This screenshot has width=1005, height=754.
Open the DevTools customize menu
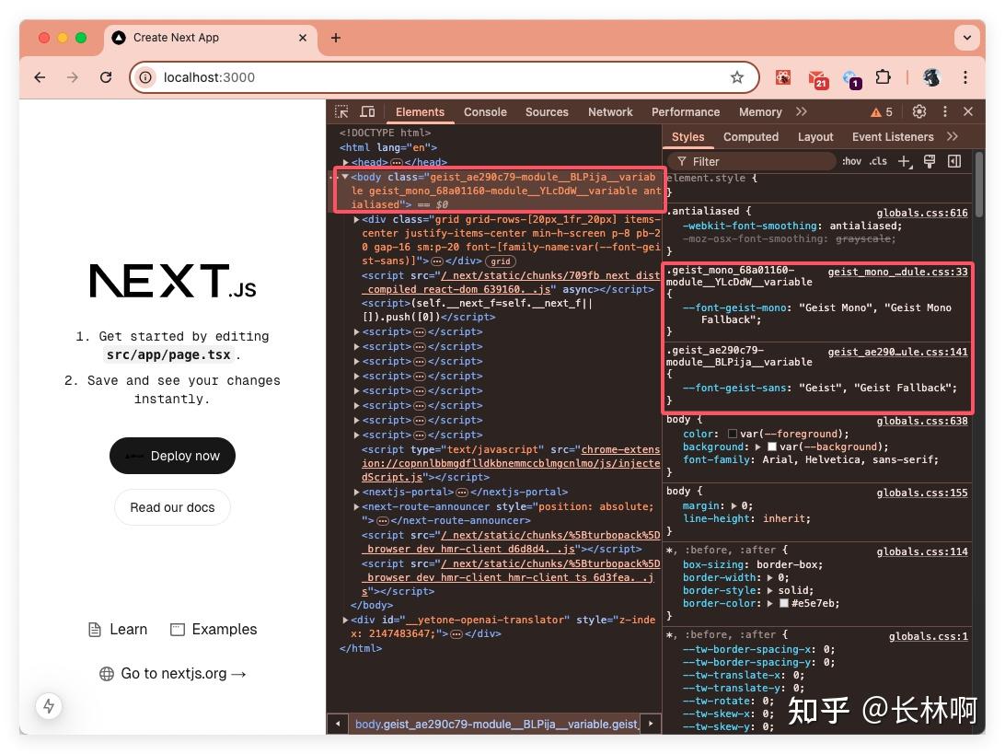pos(944,111)
